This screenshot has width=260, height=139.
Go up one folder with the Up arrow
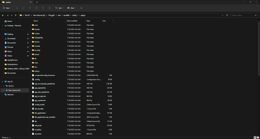point(16,15)
